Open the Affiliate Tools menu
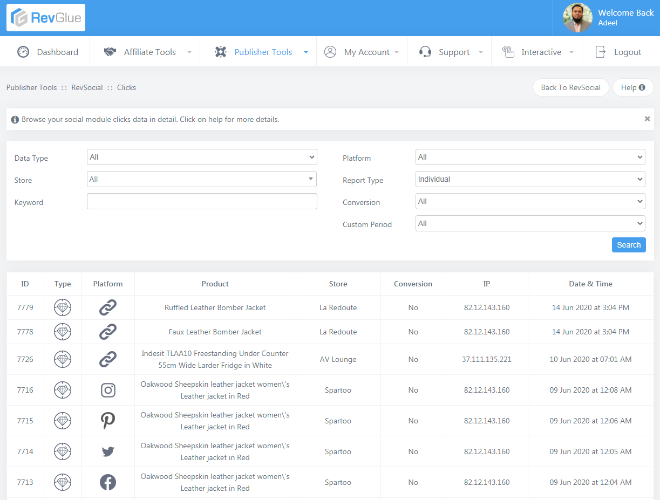Image resolution: width=660 pixels, height=500 pixels. pyautogui.click(x=149, y=52)
